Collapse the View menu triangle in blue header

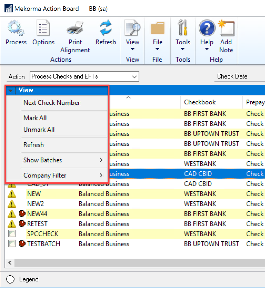click(x=10, y=90)
